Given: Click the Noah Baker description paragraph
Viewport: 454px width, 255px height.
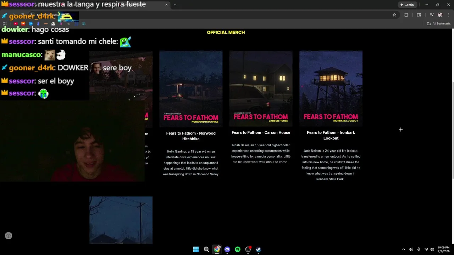Looking at the screenshot, I should click(261, 154).
